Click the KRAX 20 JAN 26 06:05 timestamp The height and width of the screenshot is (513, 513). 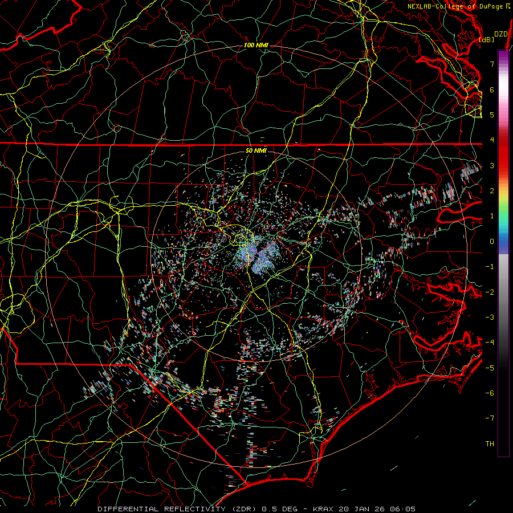click(x=364, y=509)
